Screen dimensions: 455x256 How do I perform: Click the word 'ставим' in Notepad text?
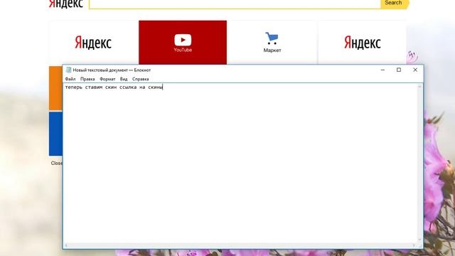(x=94, y=87)
